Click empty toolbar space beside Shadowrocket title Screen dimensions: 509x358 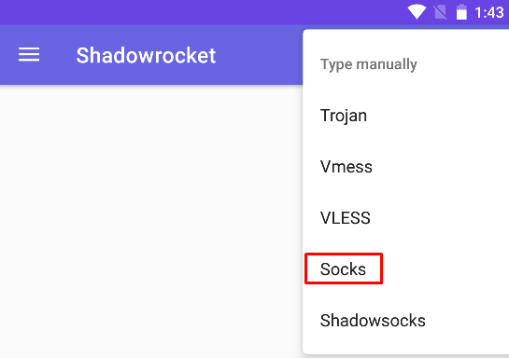point(260,54)
